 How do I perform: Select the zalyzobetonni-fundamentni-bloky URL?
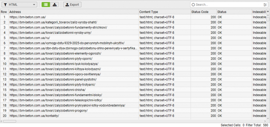[x=56, y=95]
